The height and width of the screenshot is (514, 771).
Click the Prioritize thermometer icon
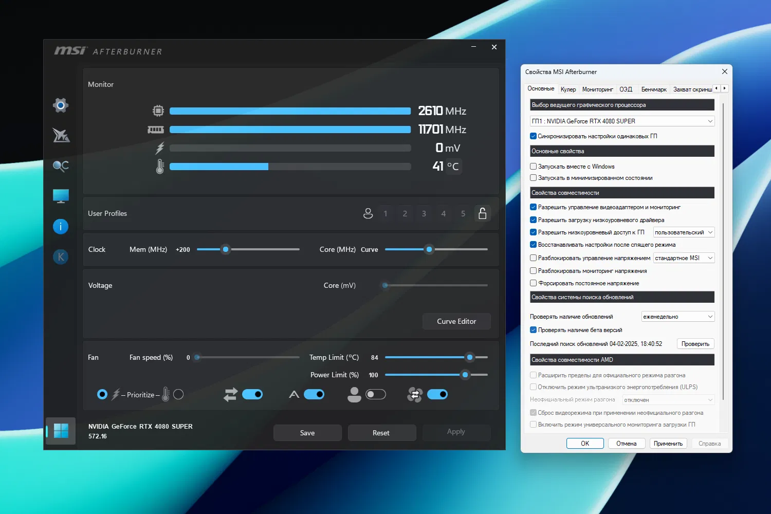click(x=166, y=394)
